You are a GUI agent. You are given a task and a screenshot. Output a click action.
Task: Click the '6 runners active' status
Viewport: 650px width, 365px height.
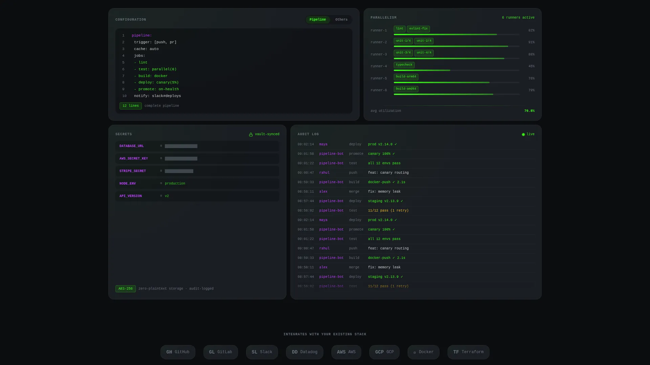[x=518, y=18]
